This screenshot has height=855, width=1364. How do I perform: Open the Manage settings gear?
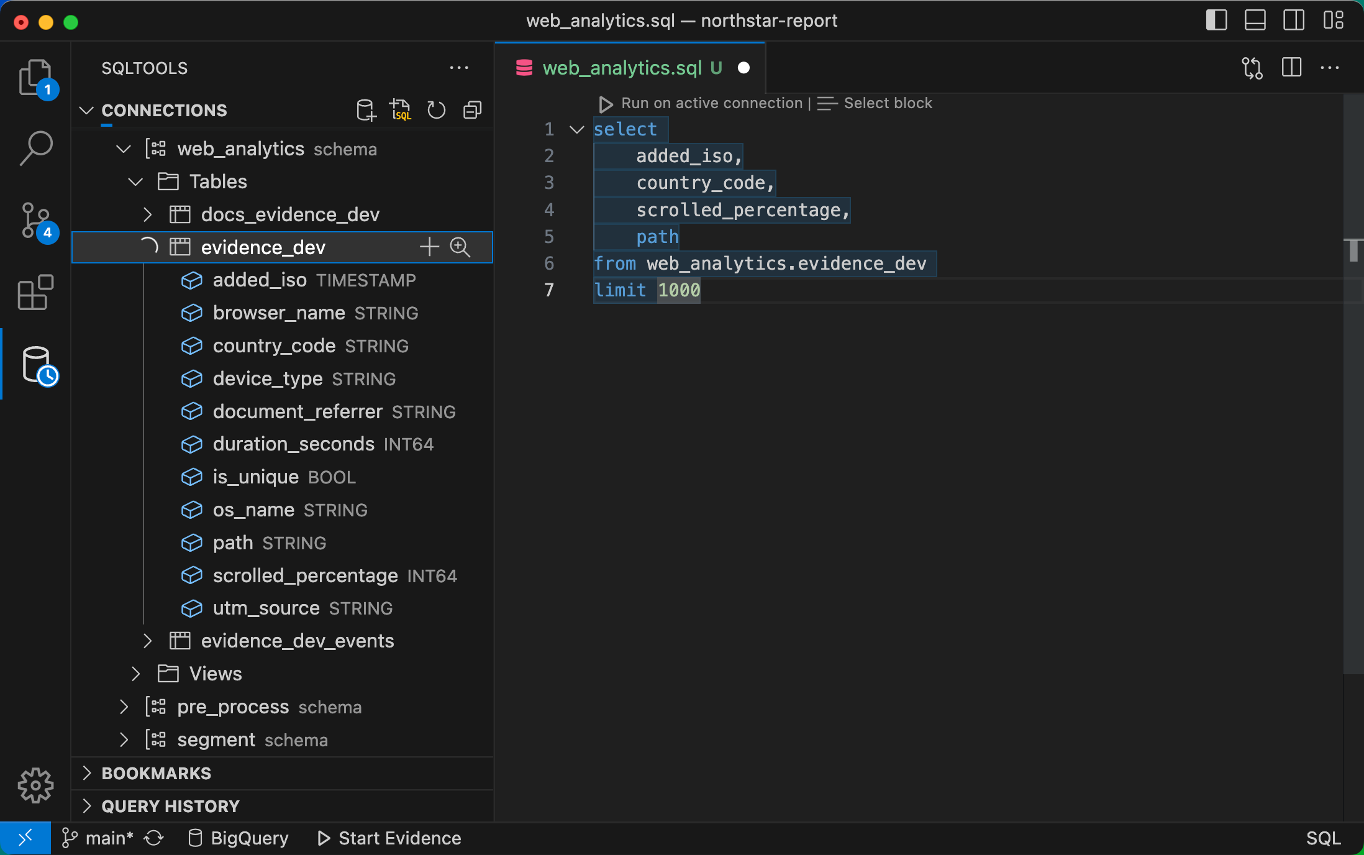(35, 785)
